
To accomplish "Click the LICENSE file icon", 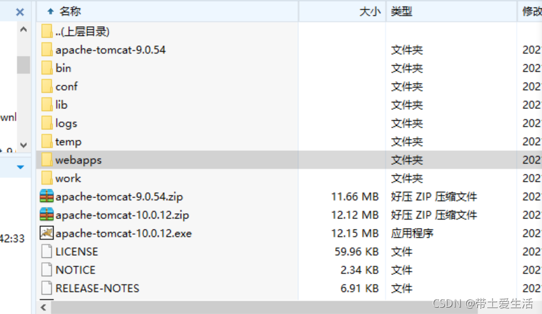I will tap(47, 252).
